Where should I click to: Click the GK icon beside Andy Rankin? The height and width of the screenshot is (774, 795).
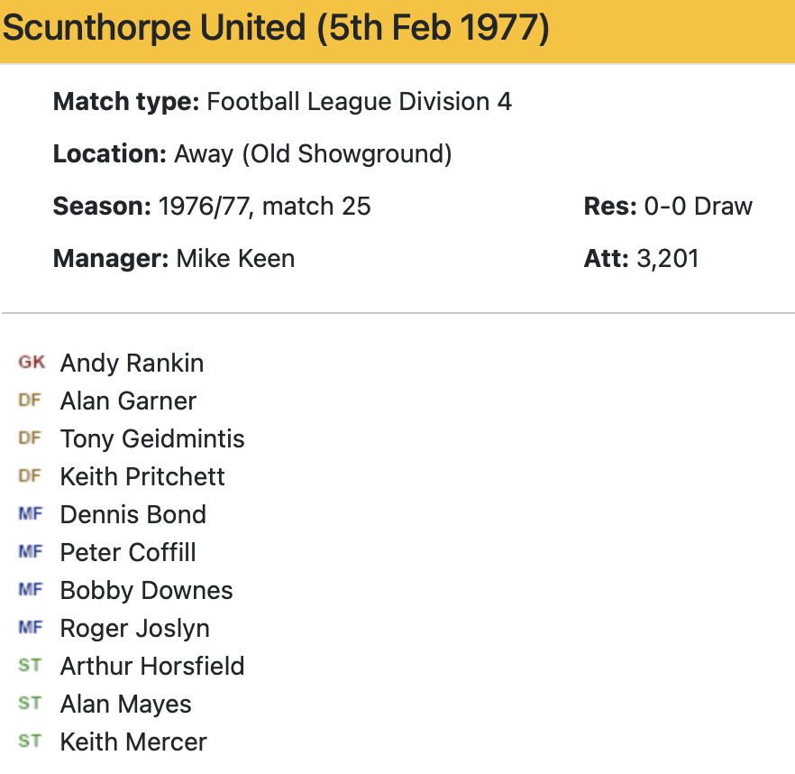coord(31,363)
